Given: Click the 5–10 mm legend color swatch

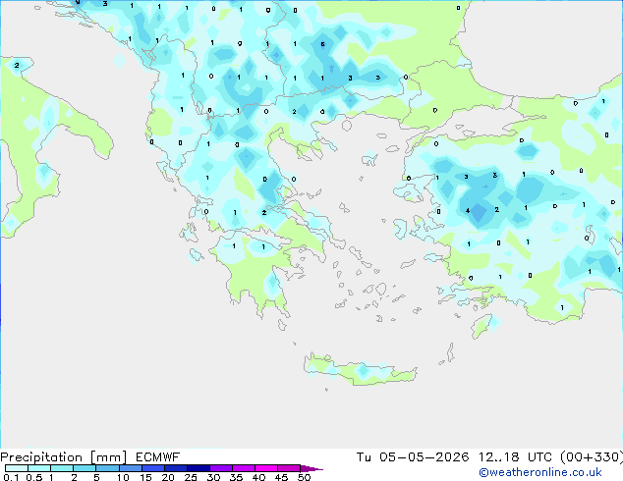Looking at the screenshot, I should coord(108,468).
